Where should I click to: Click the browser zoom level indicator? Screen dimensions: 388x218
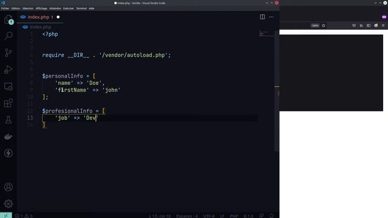[315, 25]
